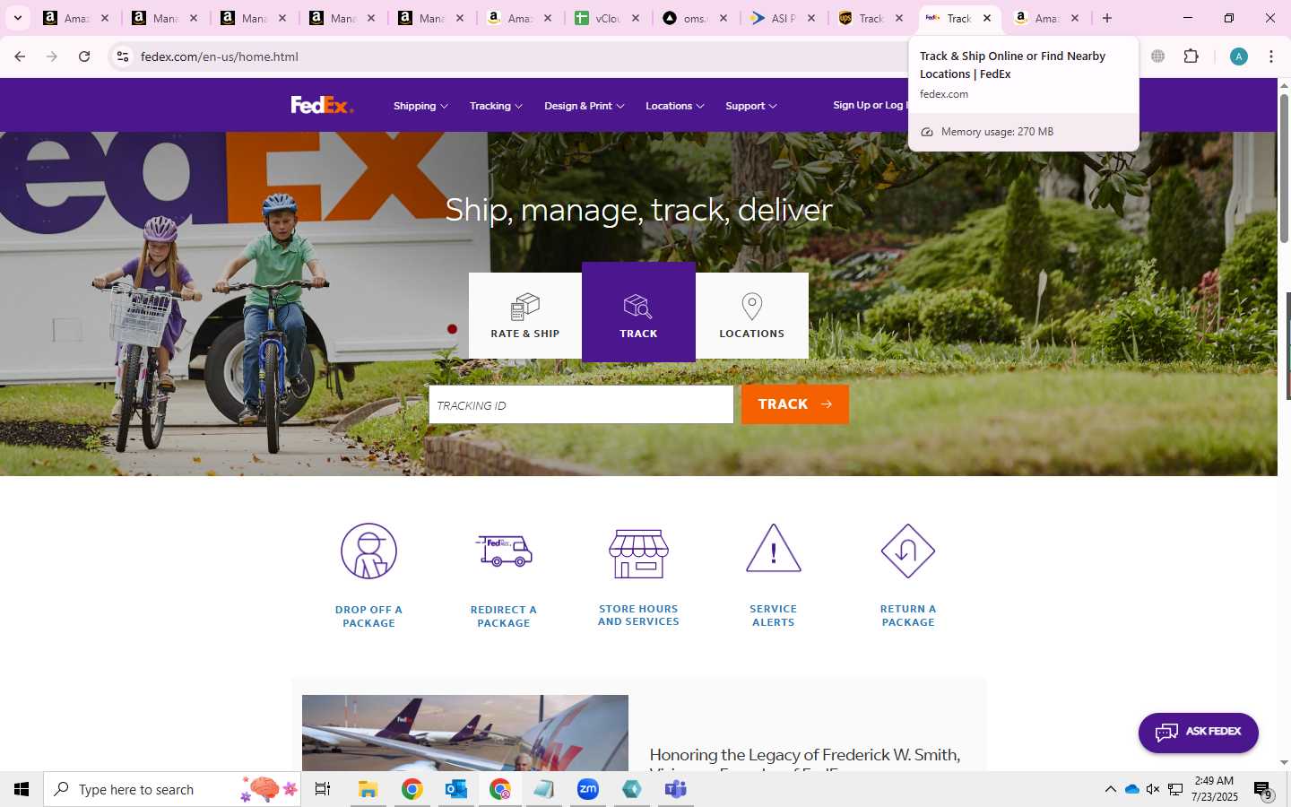This screenshot has width=1291, height=807.
Task: Close the vCloud tab
Action: 636,18
